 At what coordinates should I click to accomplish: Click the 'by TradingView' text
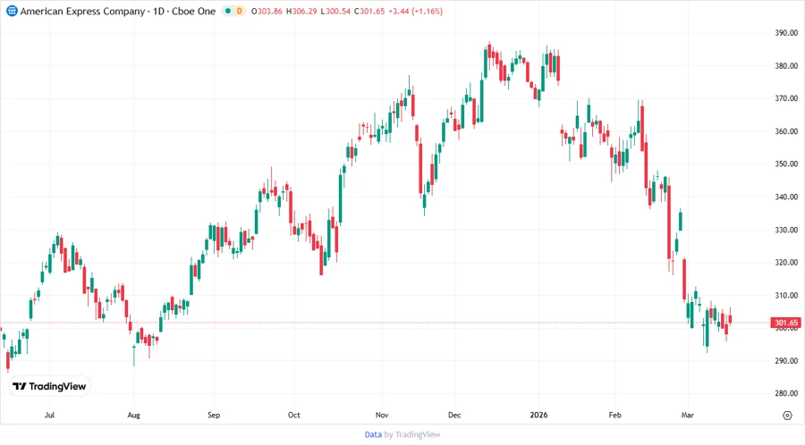click(412, 435)
